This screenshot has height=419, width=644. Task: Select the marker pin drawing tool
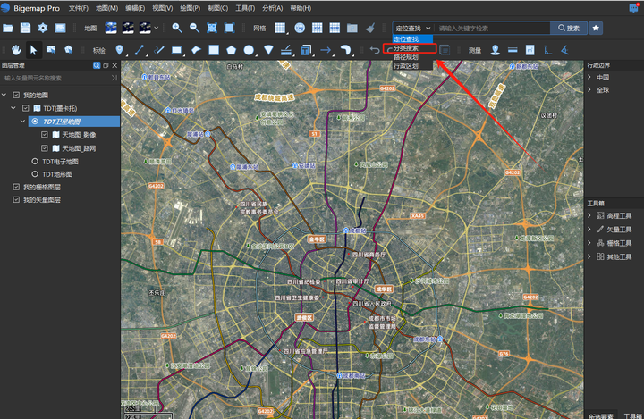(119, 50)
